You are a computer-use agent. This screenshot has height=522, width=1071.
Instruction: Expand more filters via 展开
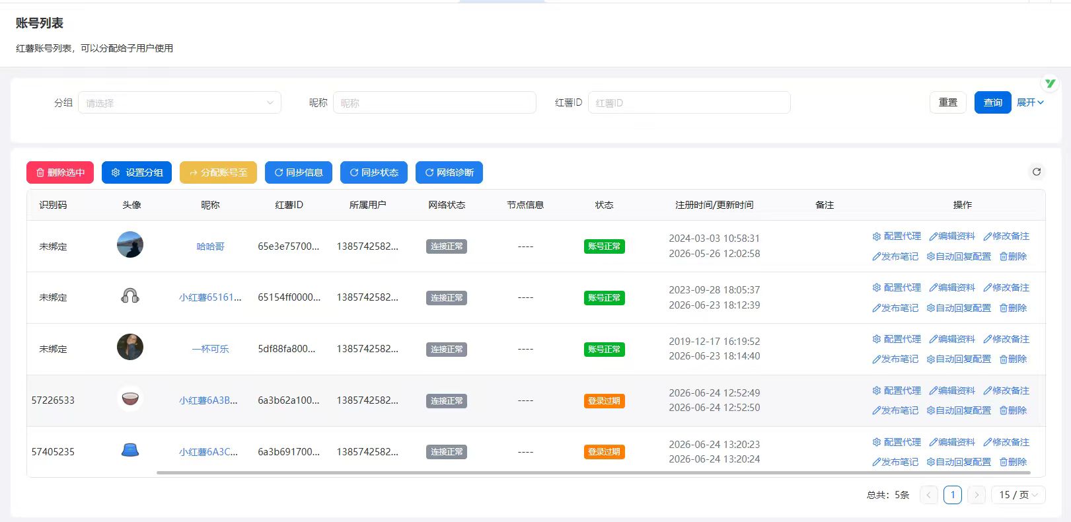point(1030,102)
